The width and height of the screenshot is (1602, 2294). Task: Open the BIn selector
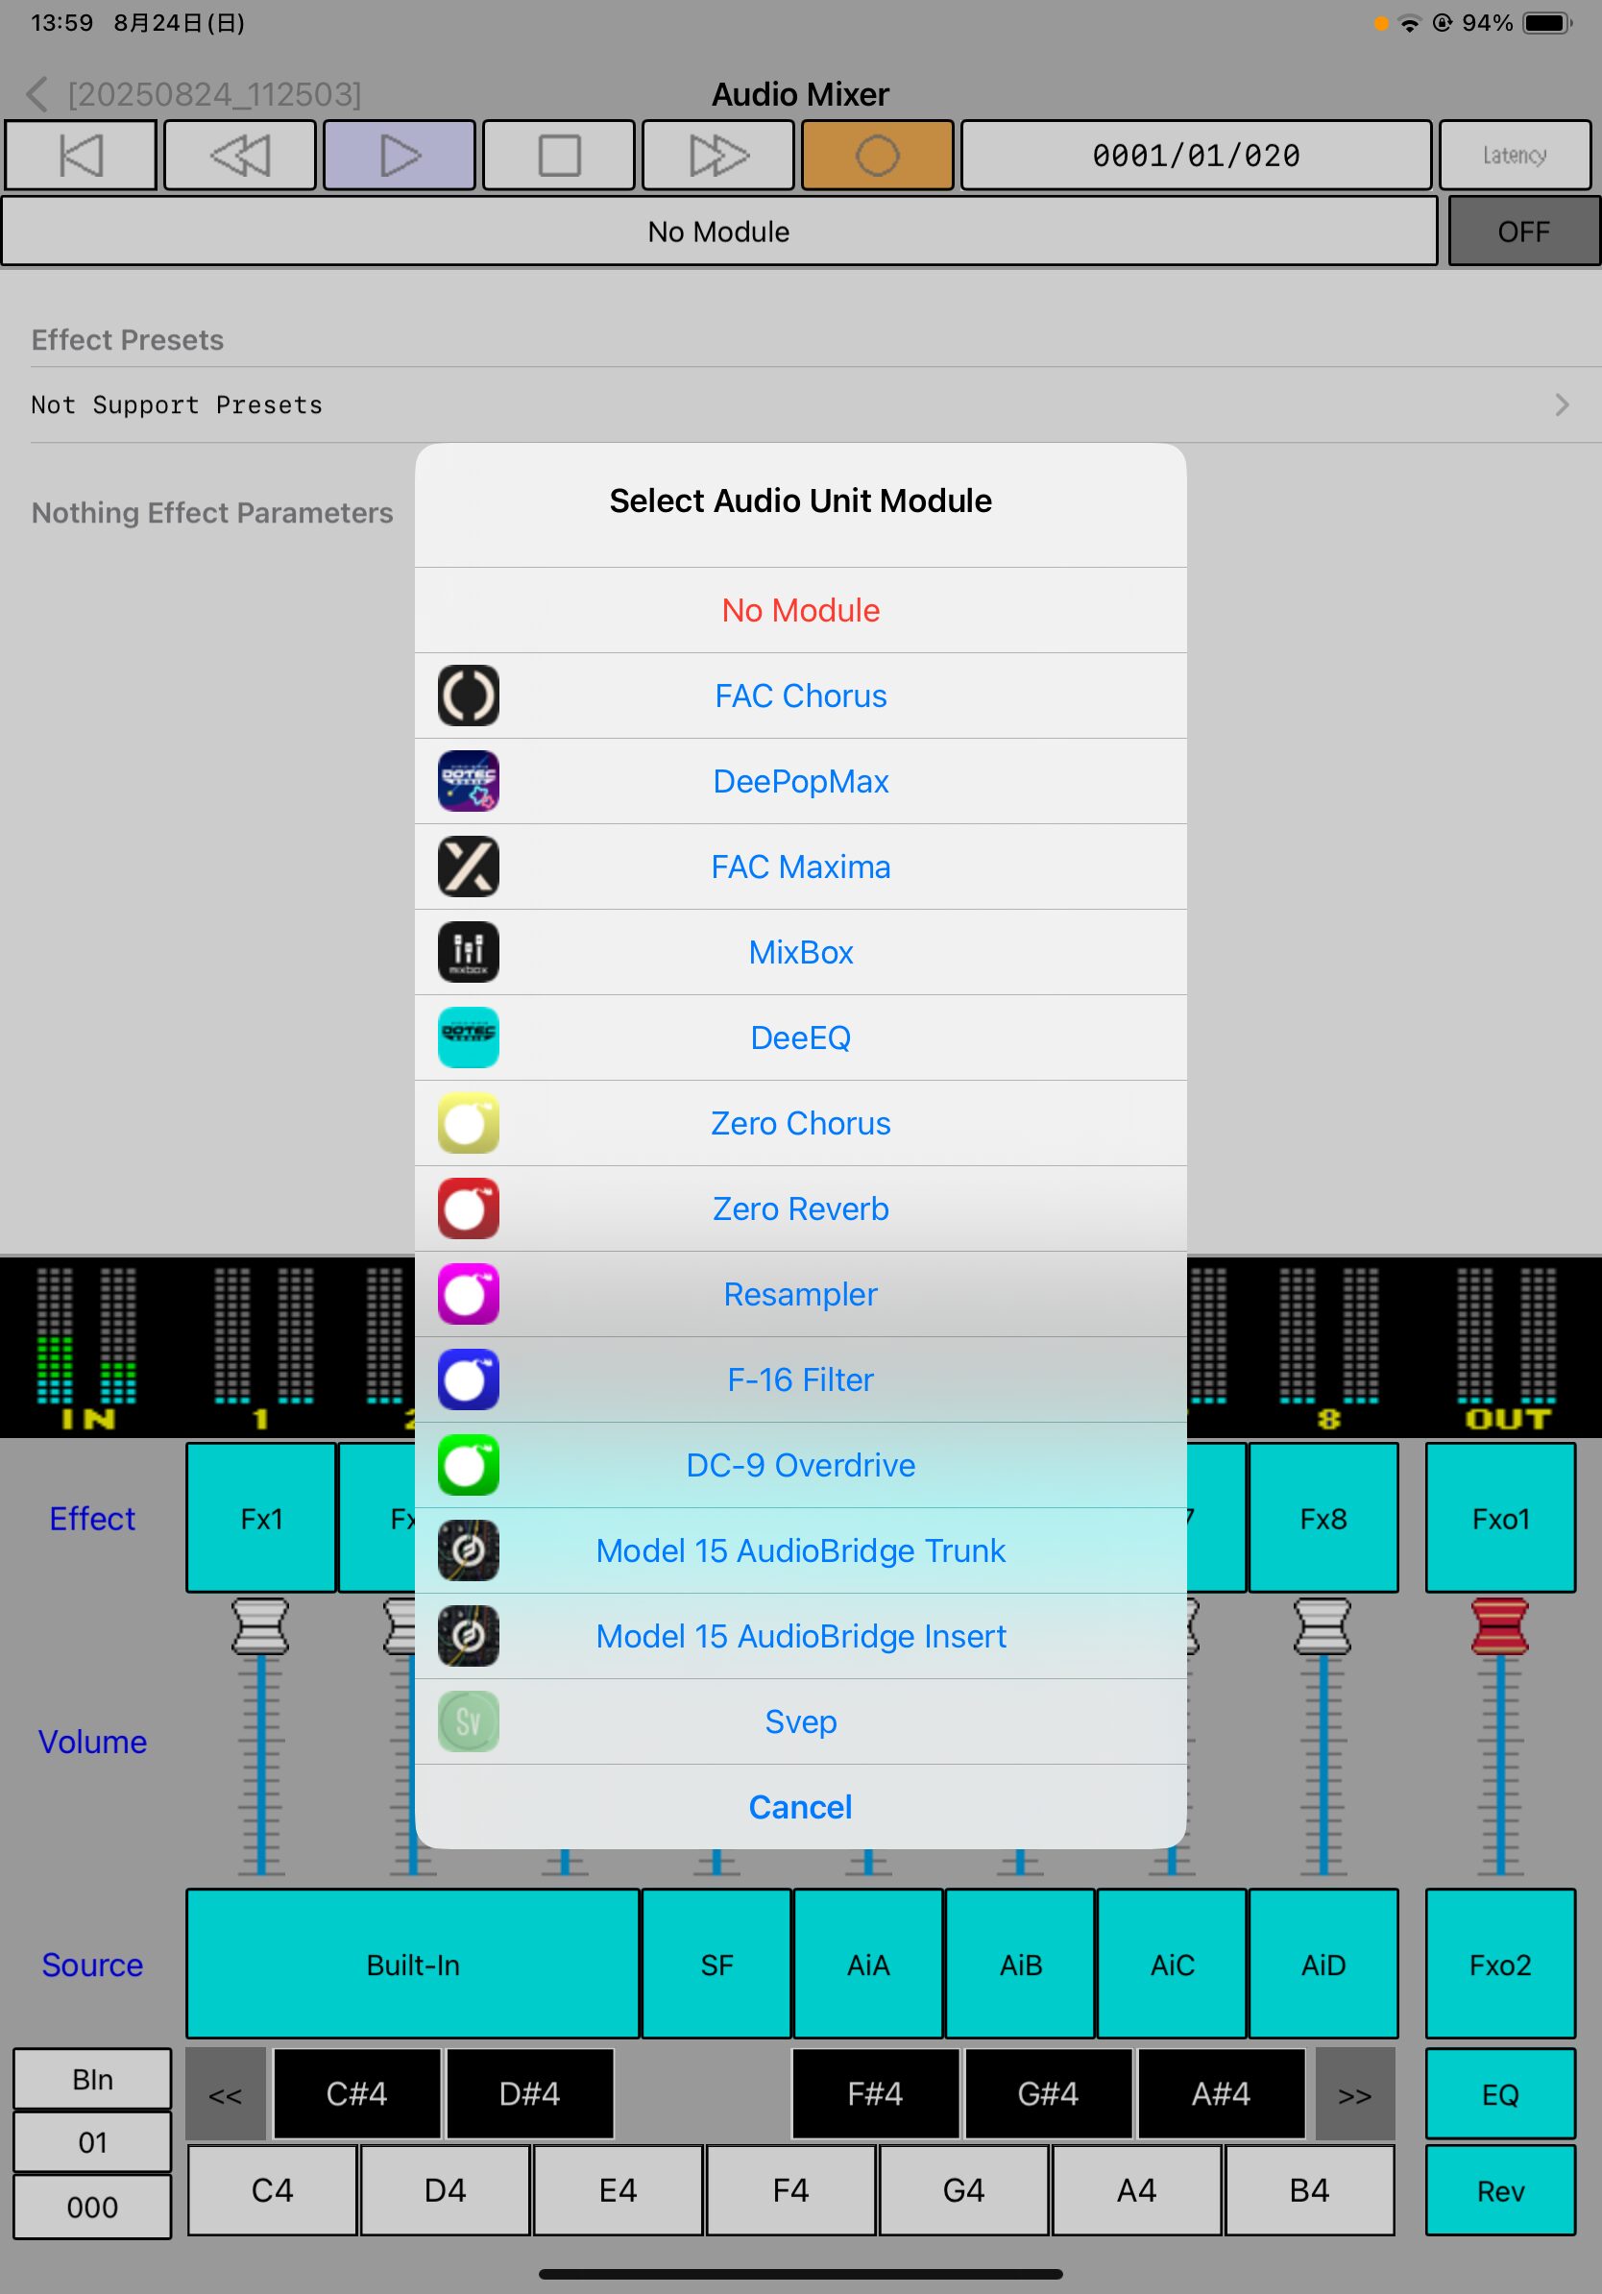92,2079
